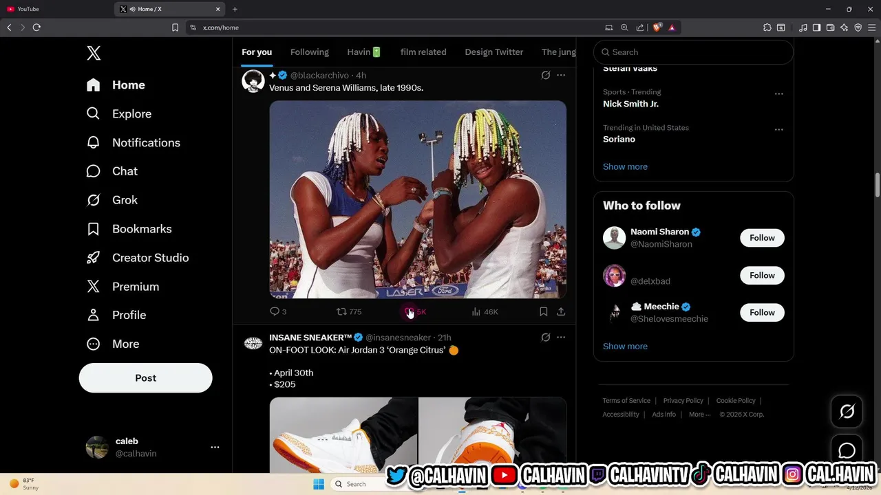This screenshot has height=495, width=881.
Task: Toggle the browser sidebar panel
Action: (816, 27)
